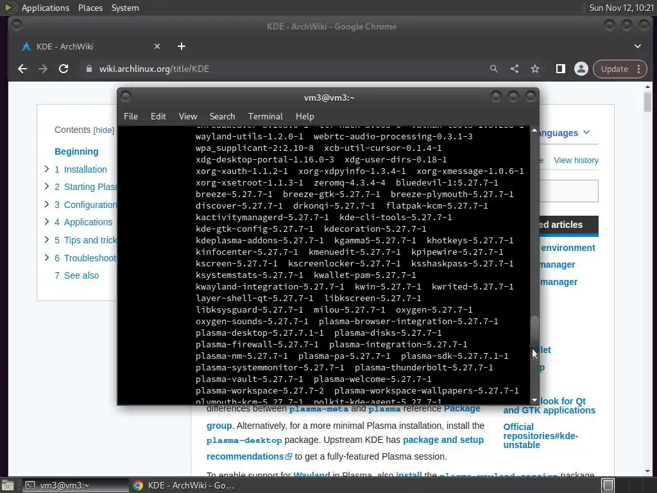Image resolution: width=657 pixels, height=493 pixels.
Task: Click the forward navigation arrow in Chrome
Action: tap(43, 69)
